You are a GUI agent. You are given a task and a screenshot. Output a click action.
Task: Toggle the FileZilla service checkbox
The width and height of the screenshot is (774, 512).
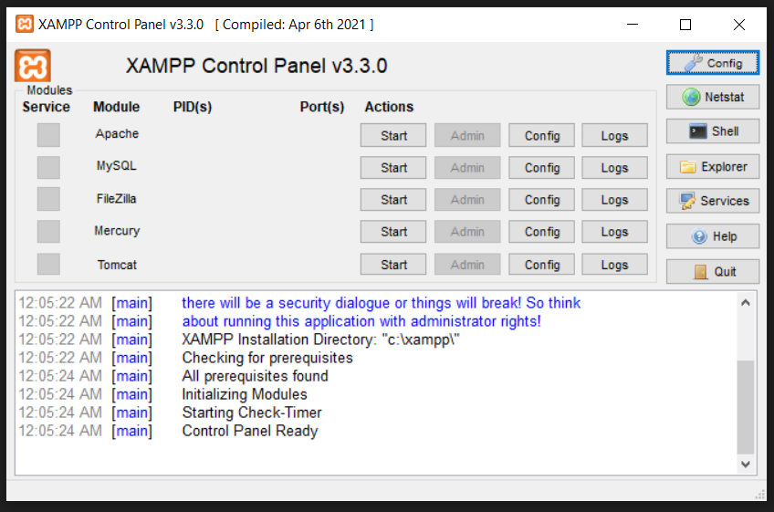click(x=48, y=199)
